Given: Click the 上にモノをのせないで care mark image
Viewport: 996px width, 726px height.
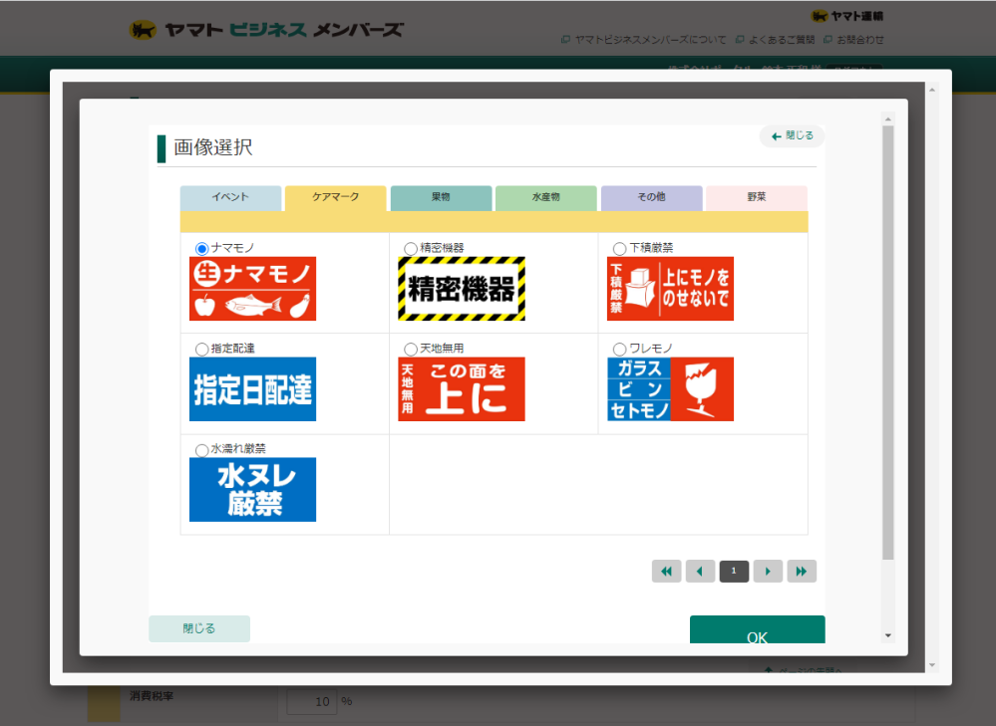Looking at the screenshot, I should point(670,289).
